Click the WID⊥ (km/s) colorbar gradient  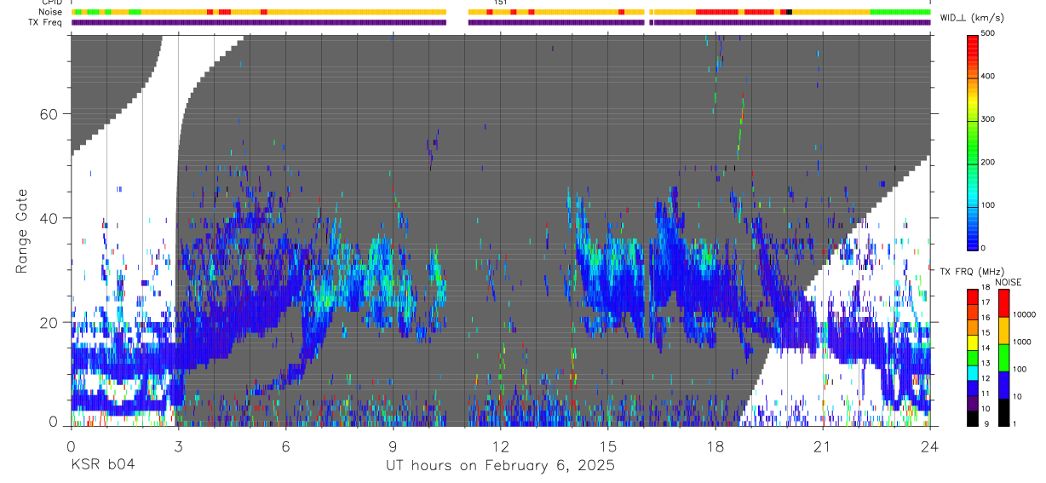[x=973, y=141]
